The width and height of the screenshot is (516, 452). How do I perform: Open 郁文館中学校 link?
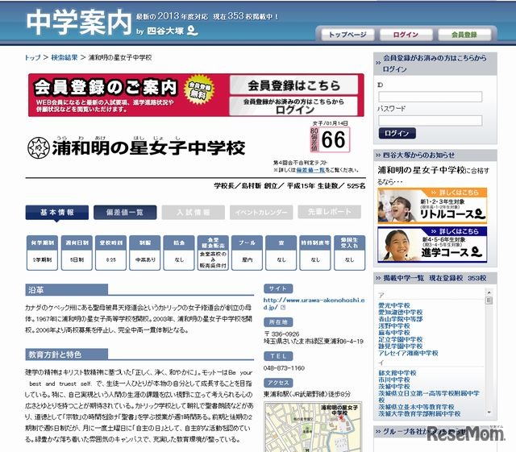(x=397, y=373)
